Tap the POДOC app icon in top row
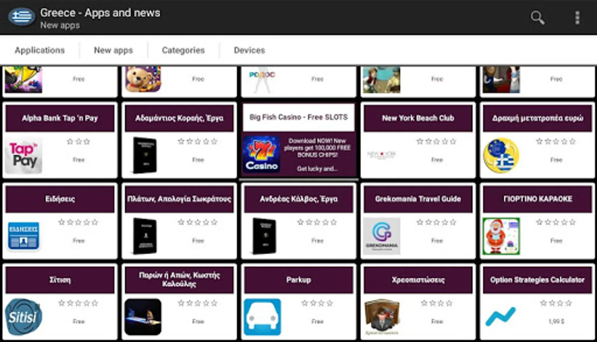The height and width of the screenshot is (342, 597). [262, 80]
